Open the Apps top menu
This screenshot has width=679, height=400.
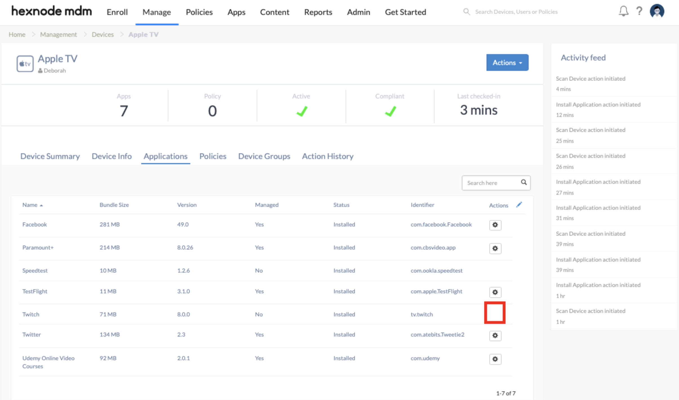tap(236, 12)
